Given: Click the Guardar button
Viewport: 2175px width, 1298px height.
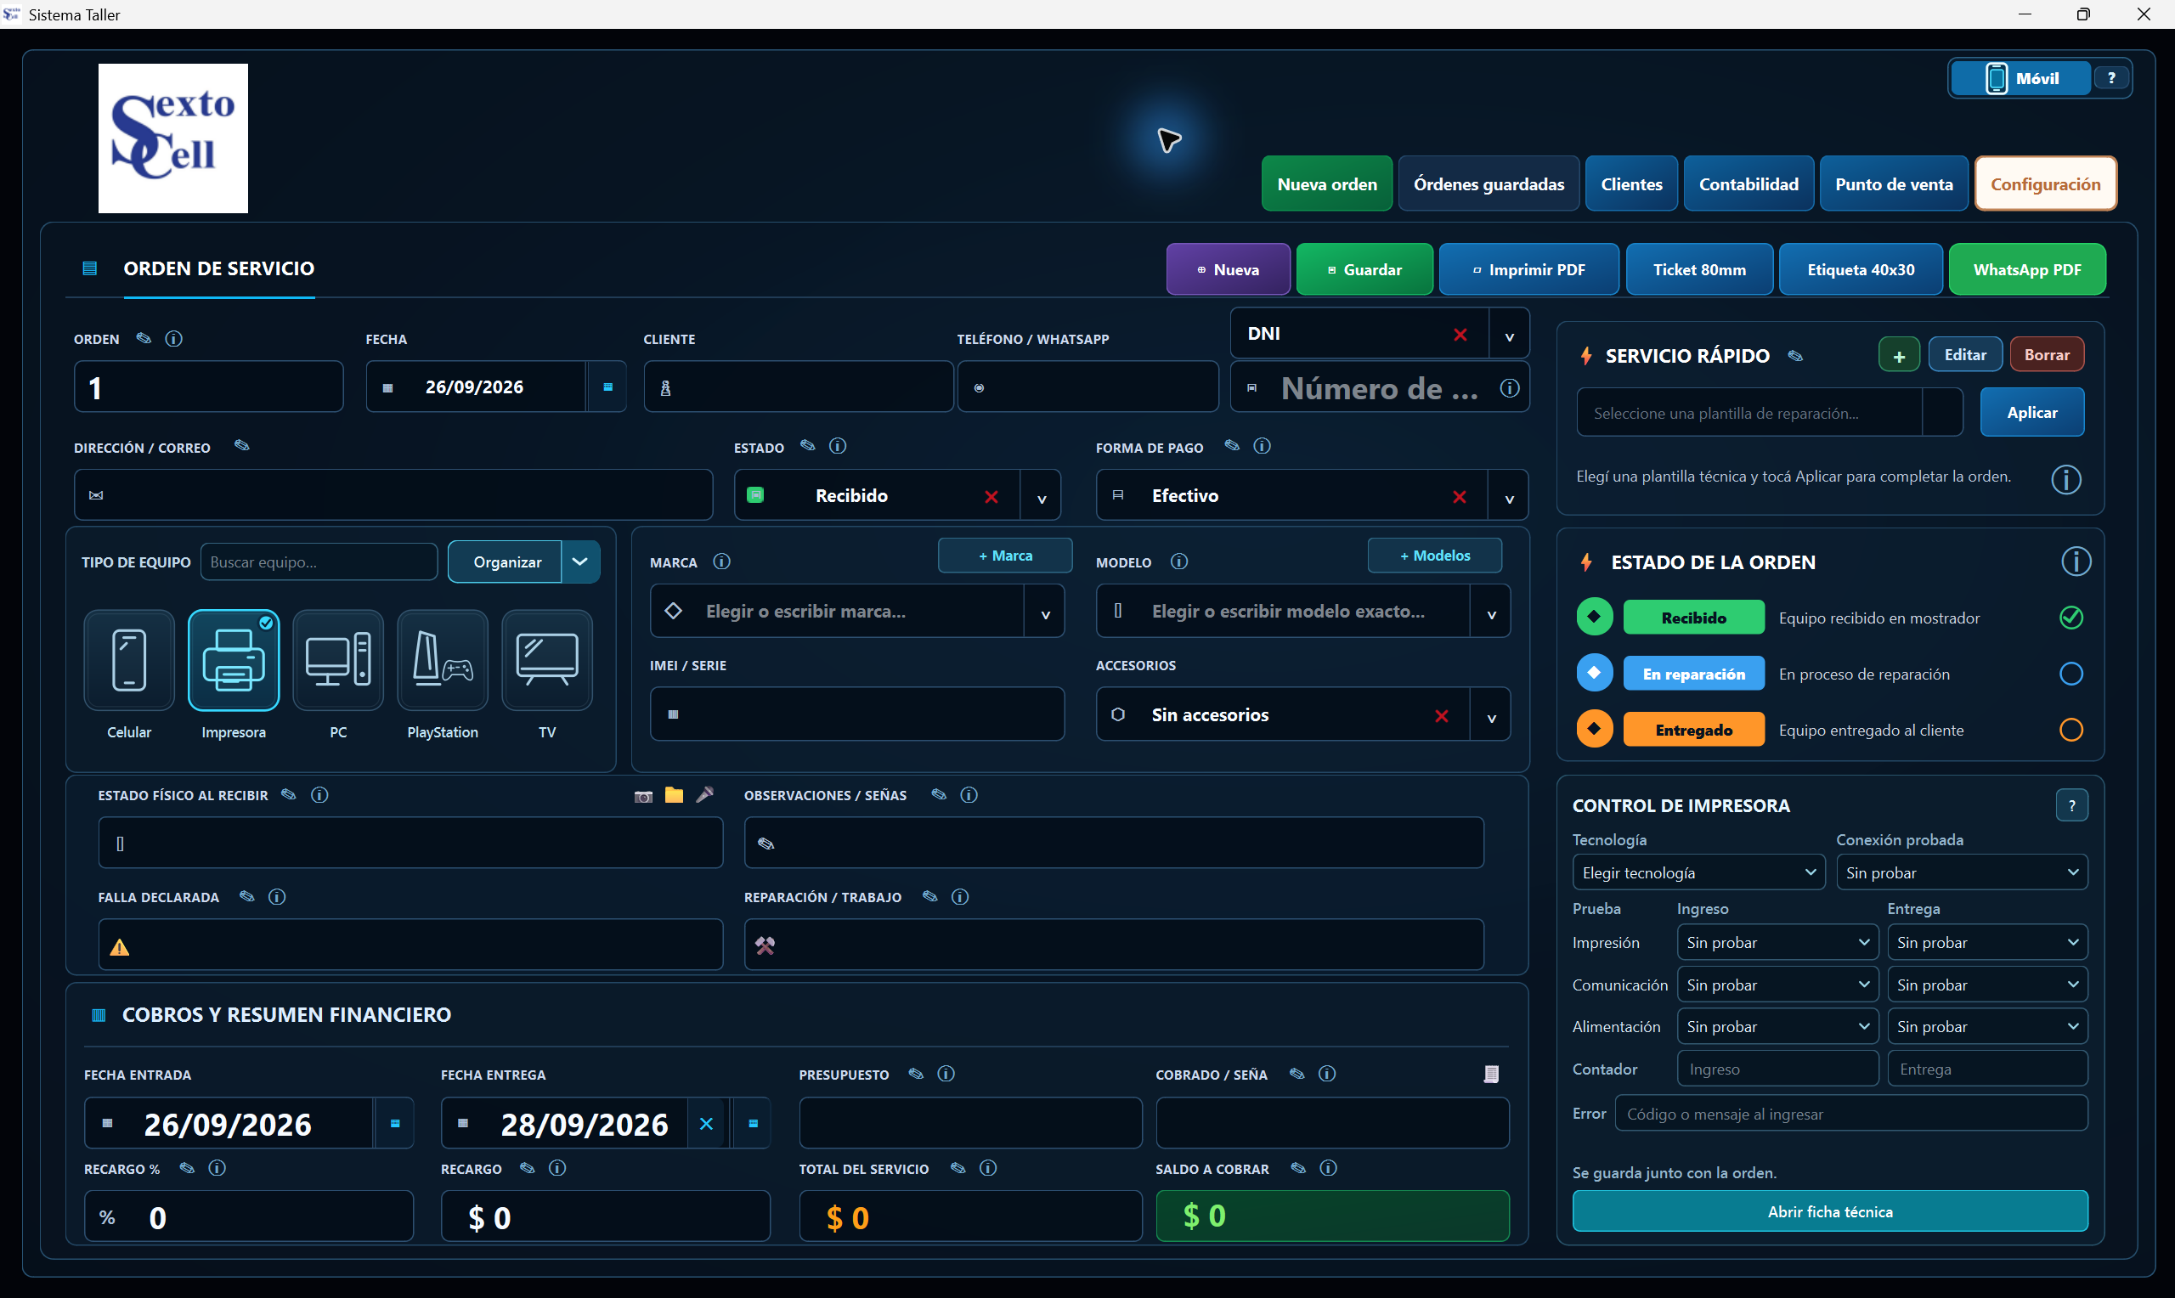Looking at the screenshot, I should click(1364, 269).
